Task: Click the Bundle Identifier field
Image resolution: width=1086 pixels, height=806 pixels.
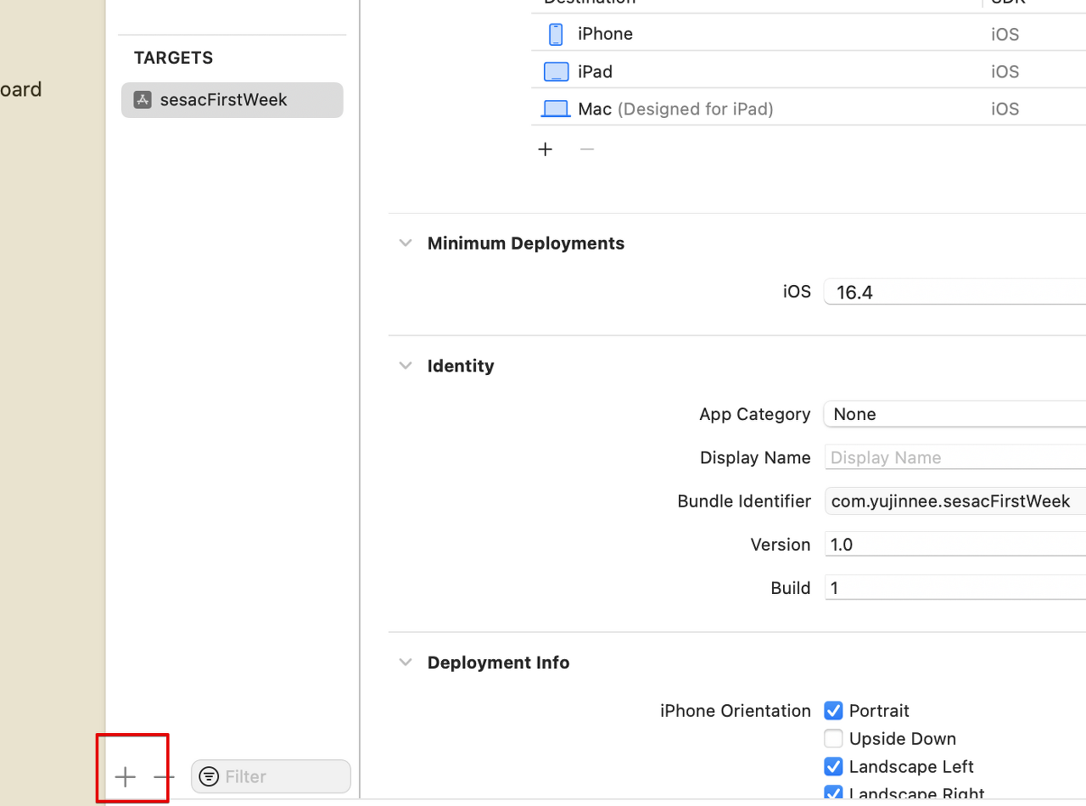Action: pos(955,501)
